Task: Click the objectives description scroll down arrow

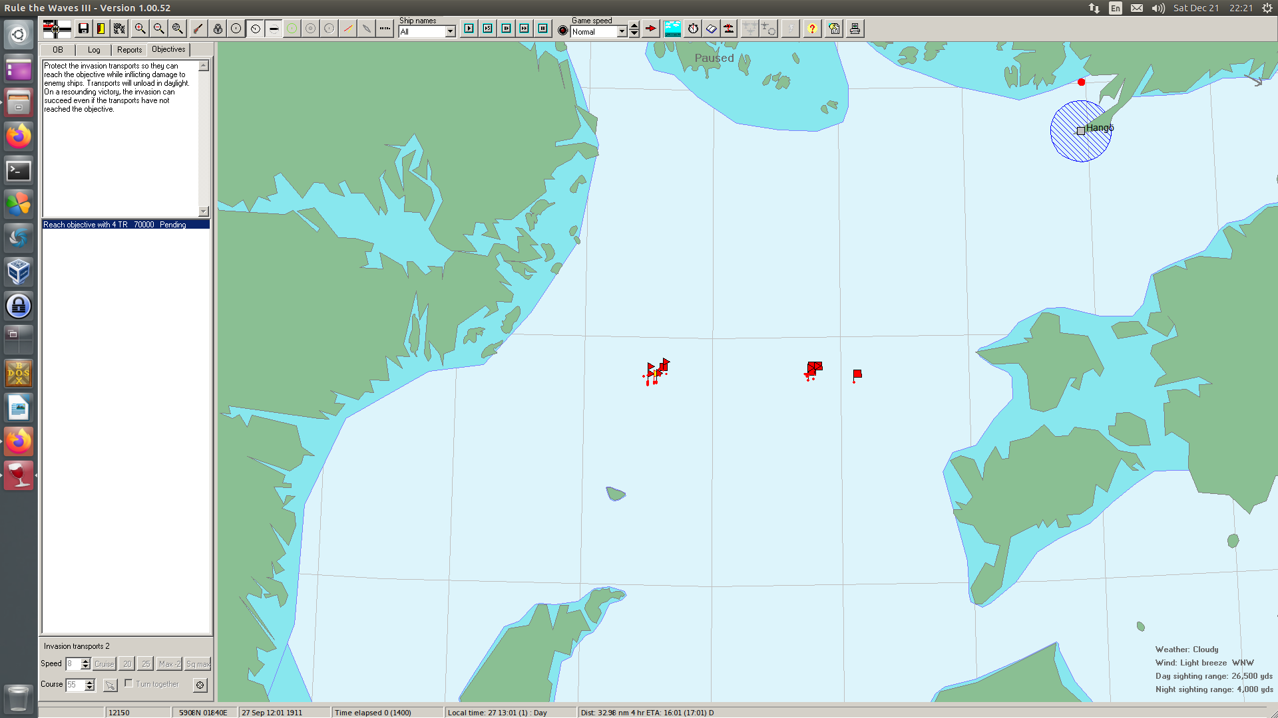Action: point(204,211)
